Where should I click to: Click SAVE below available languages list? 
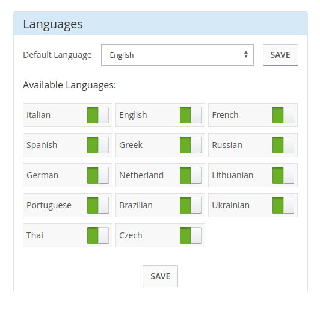pyautogui.click(x=160, y=276)
